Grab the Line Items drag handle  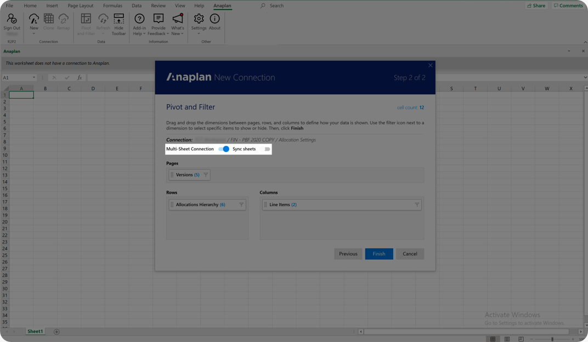(265, 204)
